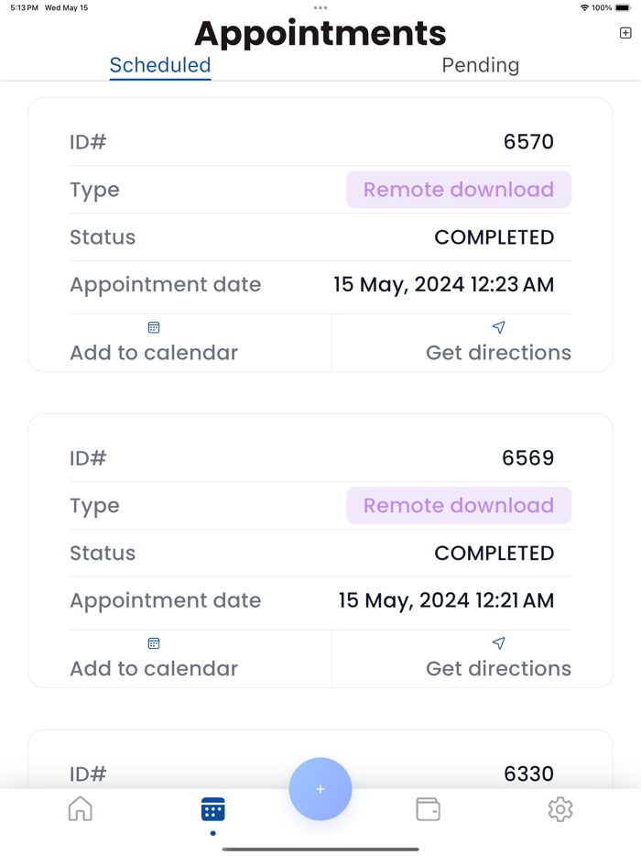Open the wallet tab icon

tap(428, 809)
